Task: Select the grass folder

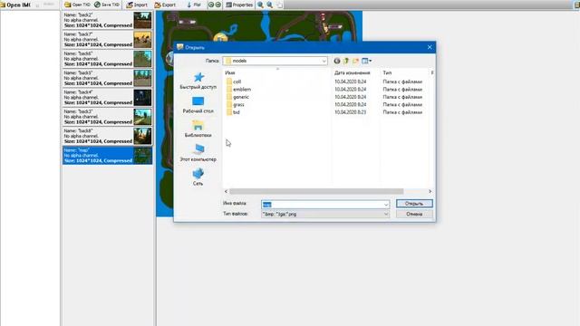Action: pos(236,105)
